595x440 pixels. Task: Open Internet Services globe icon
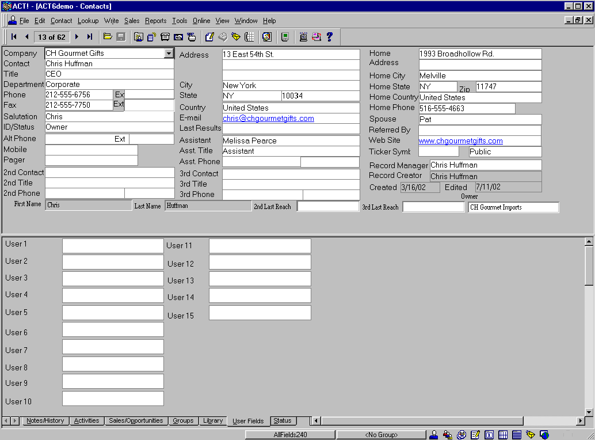coord(544,435)
